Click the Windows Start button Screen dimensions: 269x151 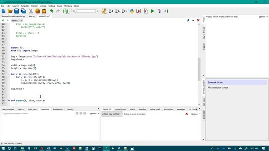(x=3, y=148)
